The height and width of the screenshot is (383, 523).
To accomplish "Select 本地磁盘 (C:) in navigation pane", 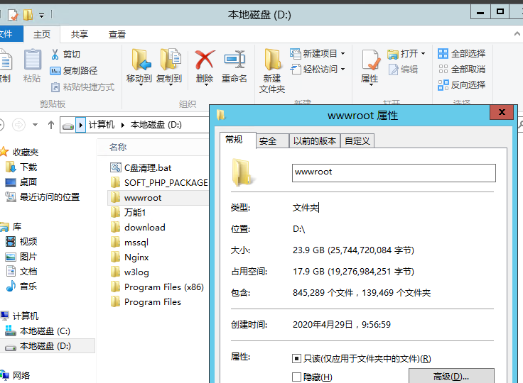I will pos(45,331).
